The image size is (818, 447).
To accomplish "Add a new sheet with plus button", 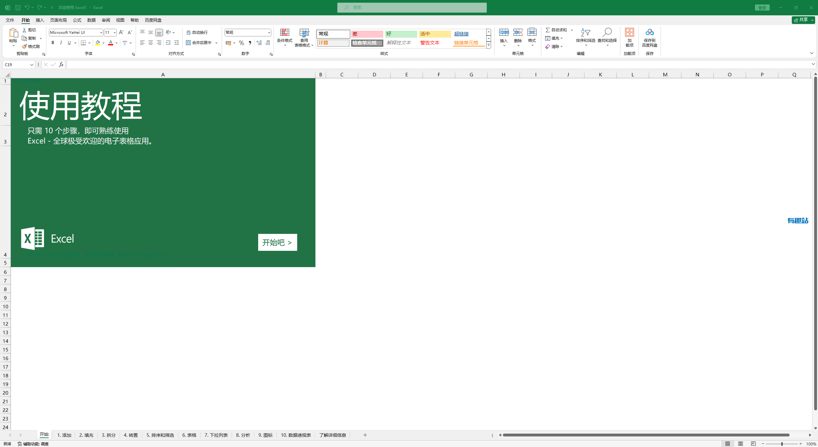I will (365, 435).
